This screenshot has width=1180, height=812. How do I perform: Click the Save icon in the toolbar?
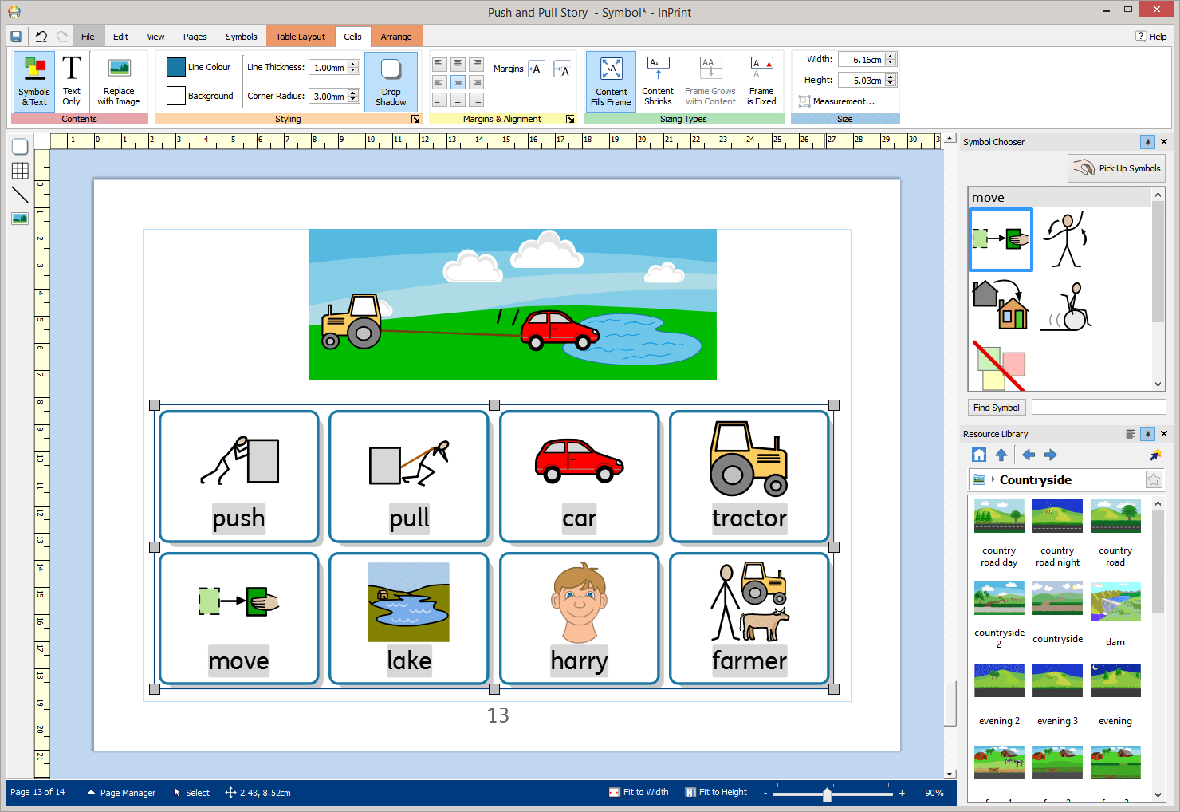coord(16,37)
